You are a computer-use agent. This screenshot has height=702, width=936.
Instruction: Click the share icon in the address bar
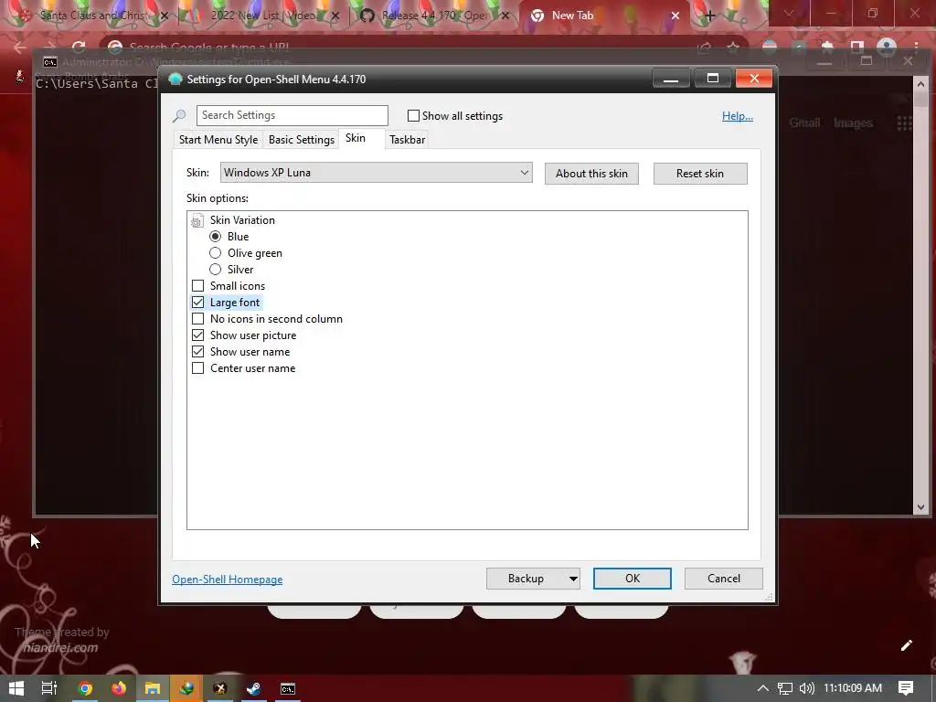tap(705, 48)
